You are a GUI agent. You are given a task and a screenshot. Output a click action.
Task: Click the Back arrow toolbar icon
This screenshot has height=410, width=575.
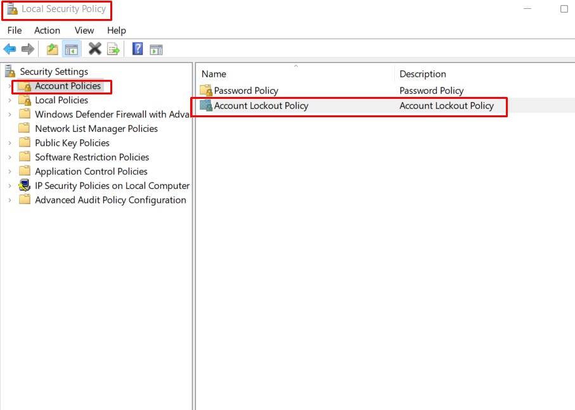[x=10, y=49]
